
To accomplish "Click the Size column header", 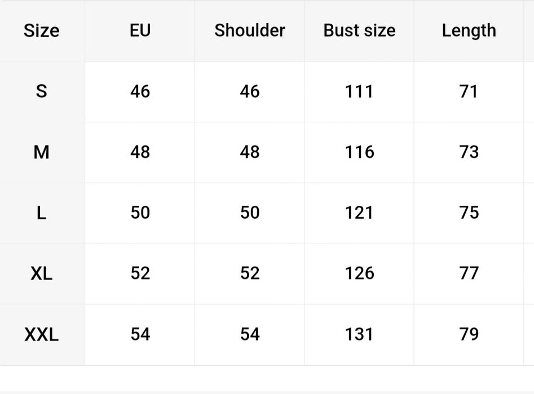I will [41, 30].
